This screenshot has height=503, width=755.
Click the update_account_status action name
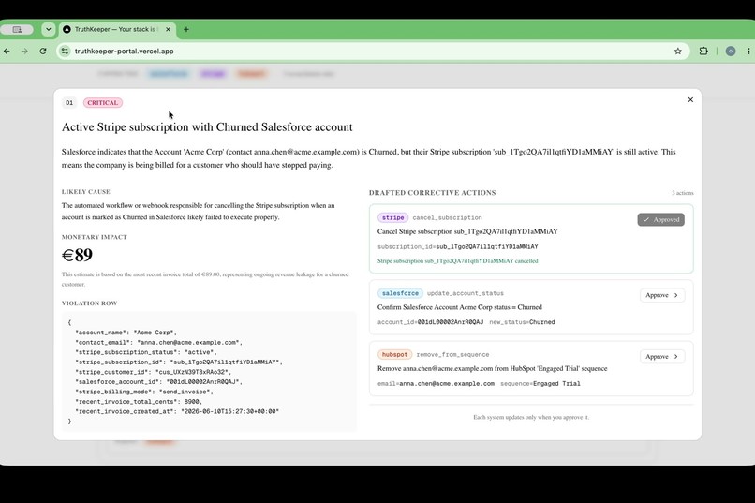coord(466,293)
